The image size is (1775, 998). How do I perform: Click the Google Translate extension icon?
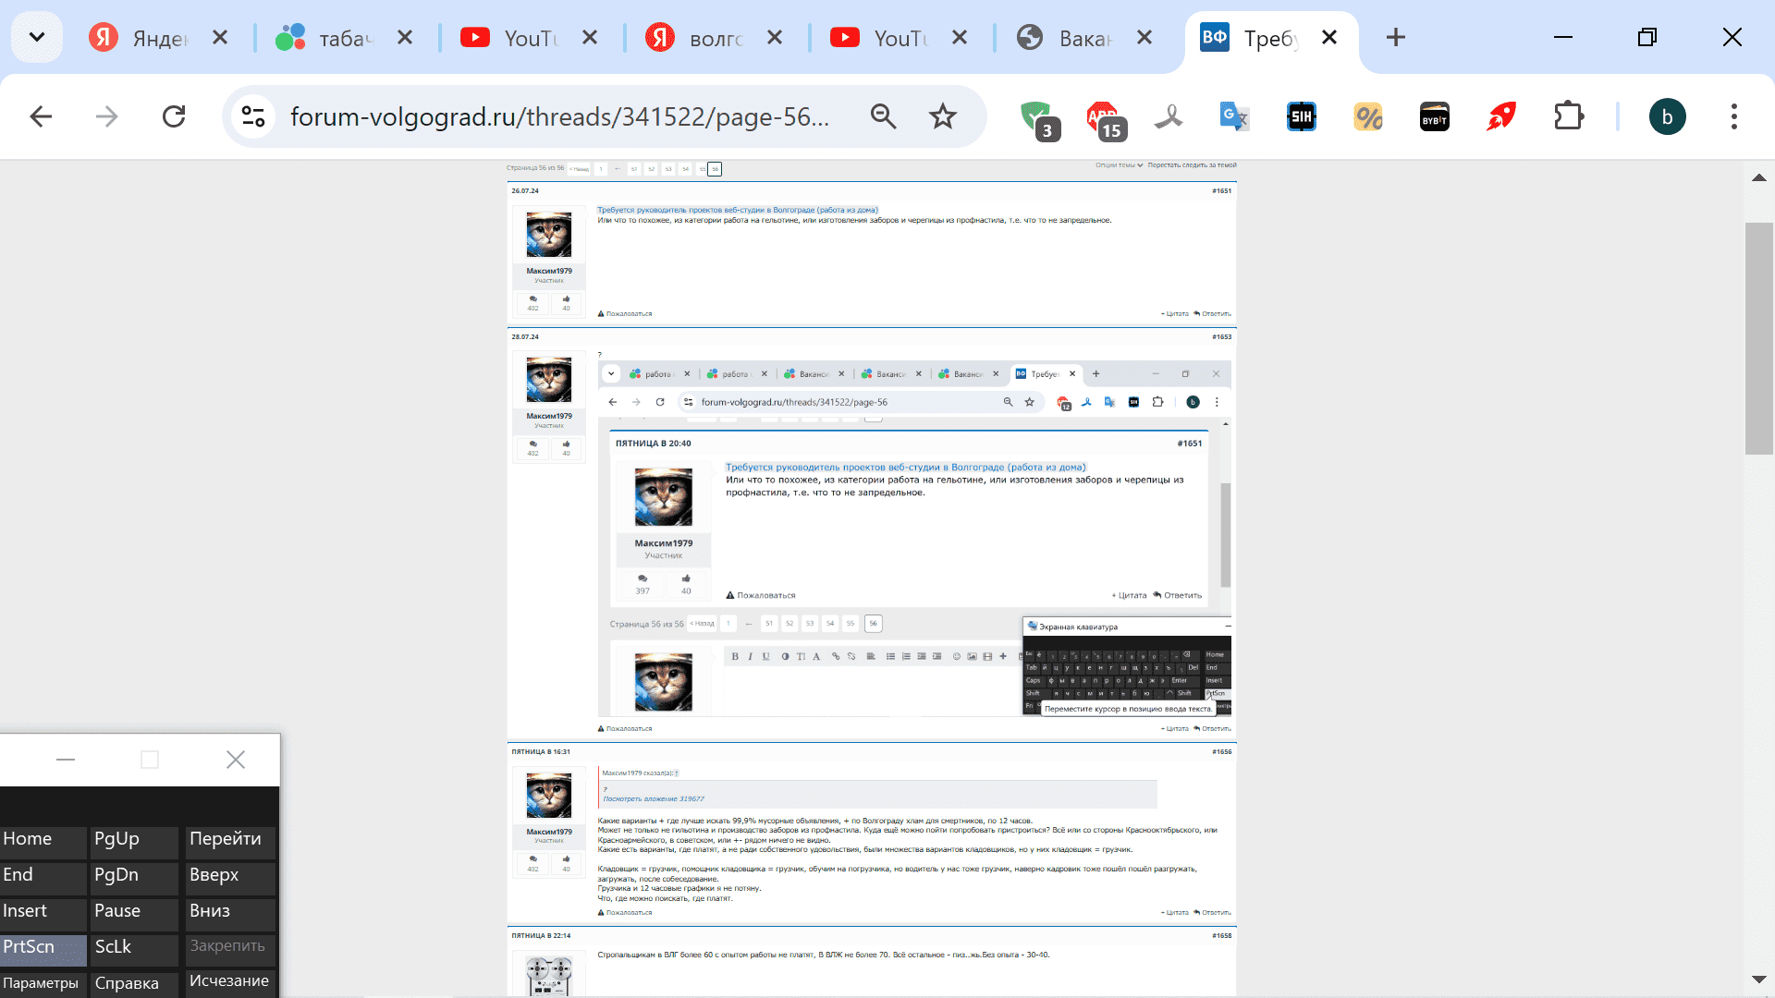pyautogui.click(x=1234, y=117)
